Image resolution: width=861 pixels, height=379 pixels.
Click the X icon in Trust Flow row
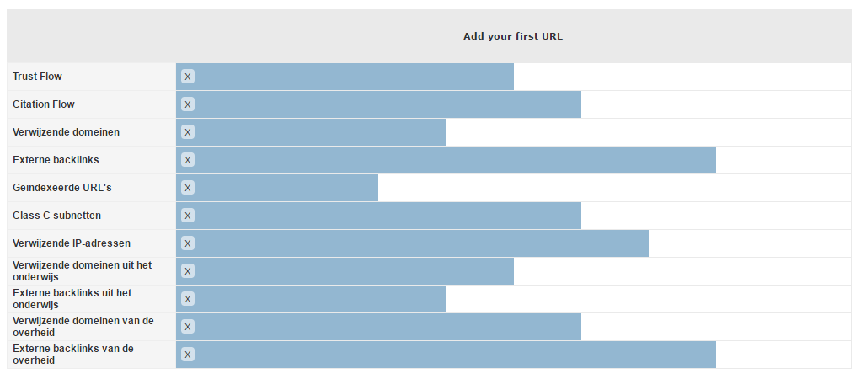(x=188, y=77)
